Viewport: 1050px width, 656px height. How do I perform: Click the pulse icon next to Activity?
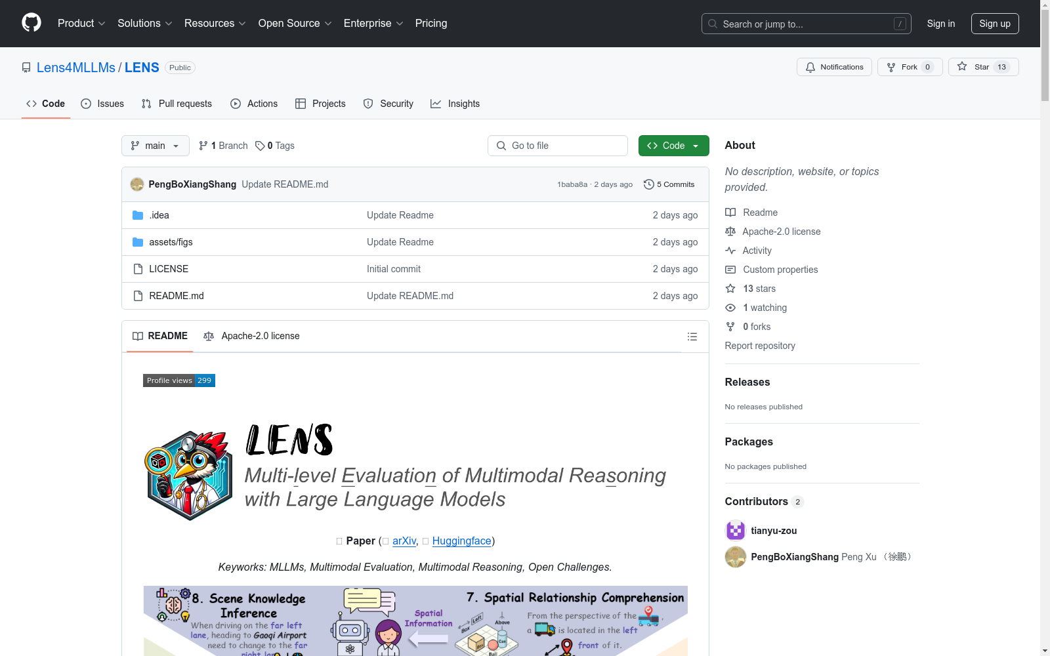[x=730, y=251]
